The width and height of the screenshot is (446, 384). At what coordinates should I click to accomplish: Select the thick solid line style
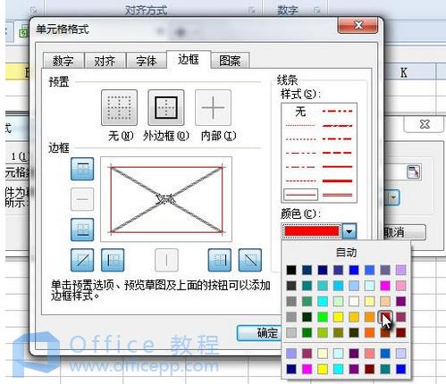(x=338, y=181)
